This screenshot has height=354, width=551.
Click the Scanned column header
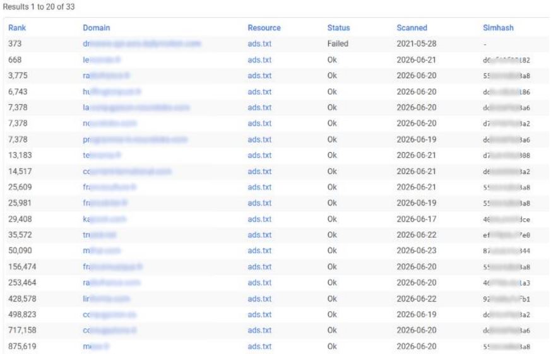point(412,28)
